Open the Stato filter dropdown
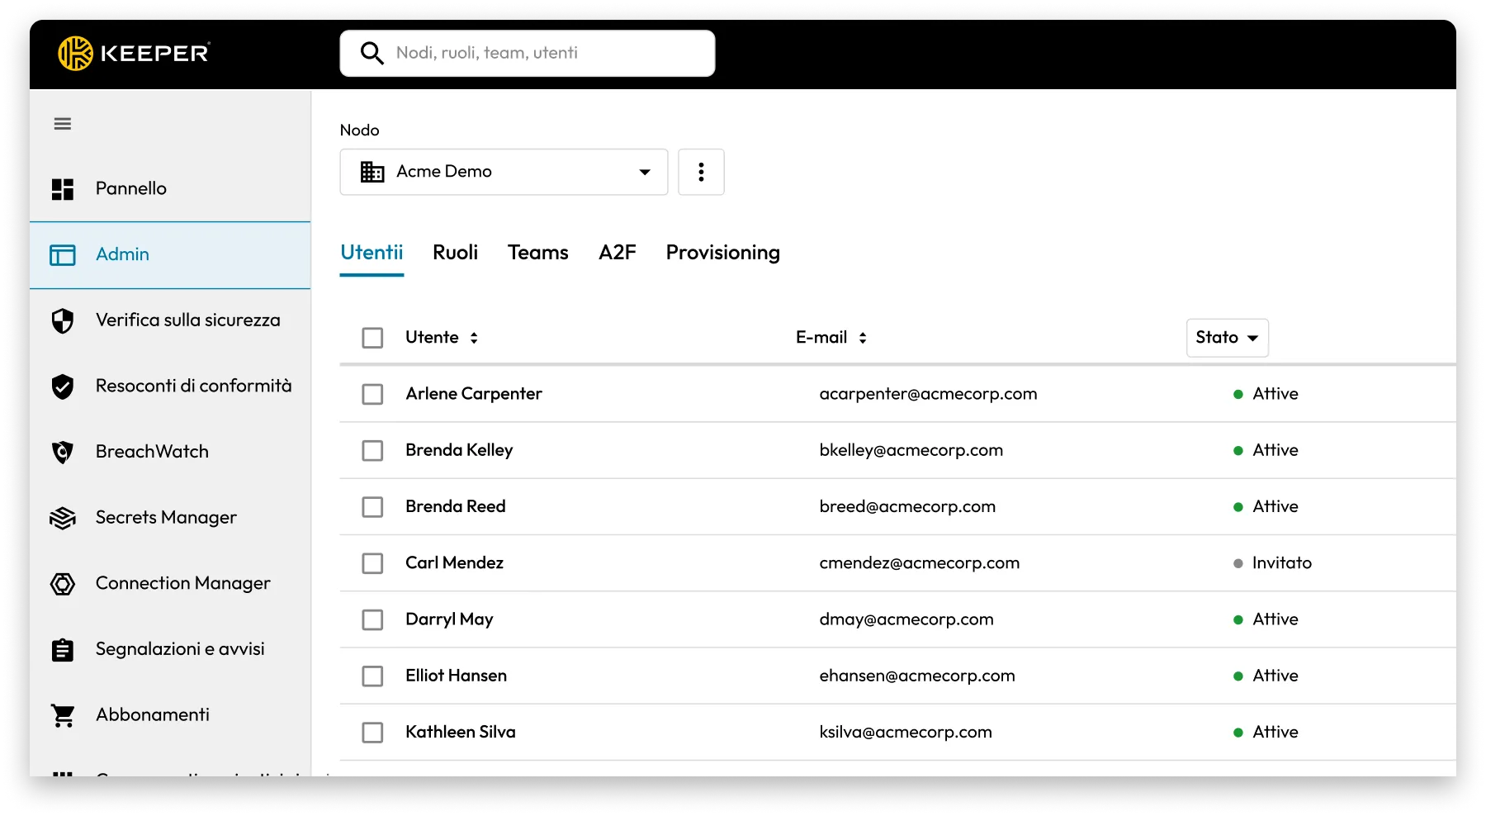The image size is (1486, 816). pyautogui.click(x=1227, y=338)
